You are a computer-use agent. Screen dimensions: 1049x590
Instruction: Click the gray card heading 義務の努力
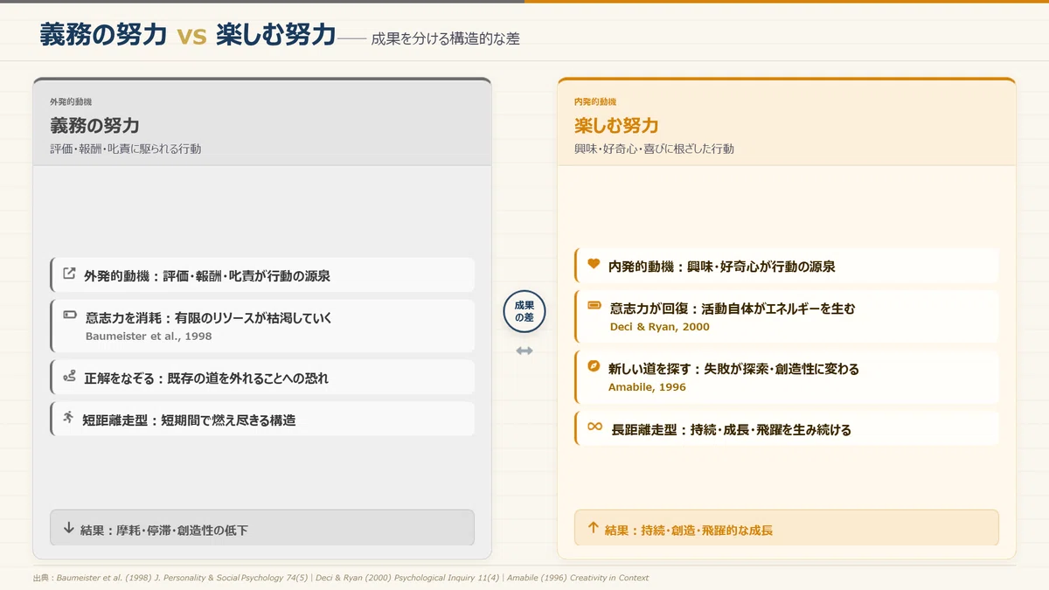click(x=94, y=126)
